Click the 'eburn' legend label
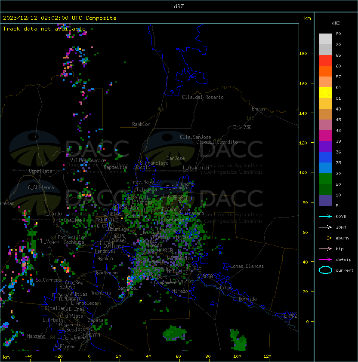Image resolution: width=358 pixels, height=362 pixels. (x=342, y=238)
